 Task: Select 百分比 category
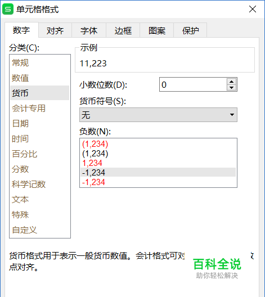click(39, 154)
